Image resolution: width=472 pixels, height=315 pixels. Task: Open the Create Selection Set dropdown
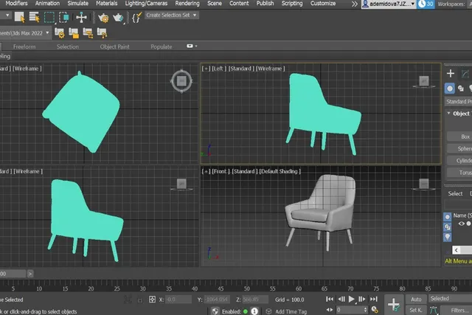(x=171, y=15)
